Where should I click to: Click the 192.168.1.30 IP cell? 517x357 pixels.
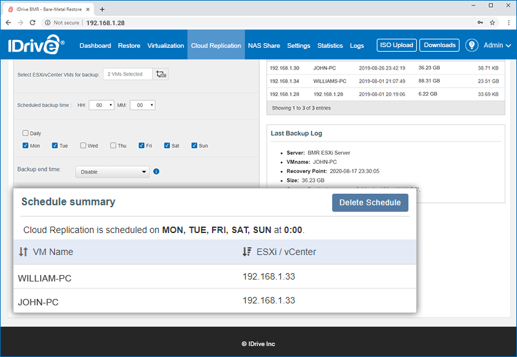284,68
